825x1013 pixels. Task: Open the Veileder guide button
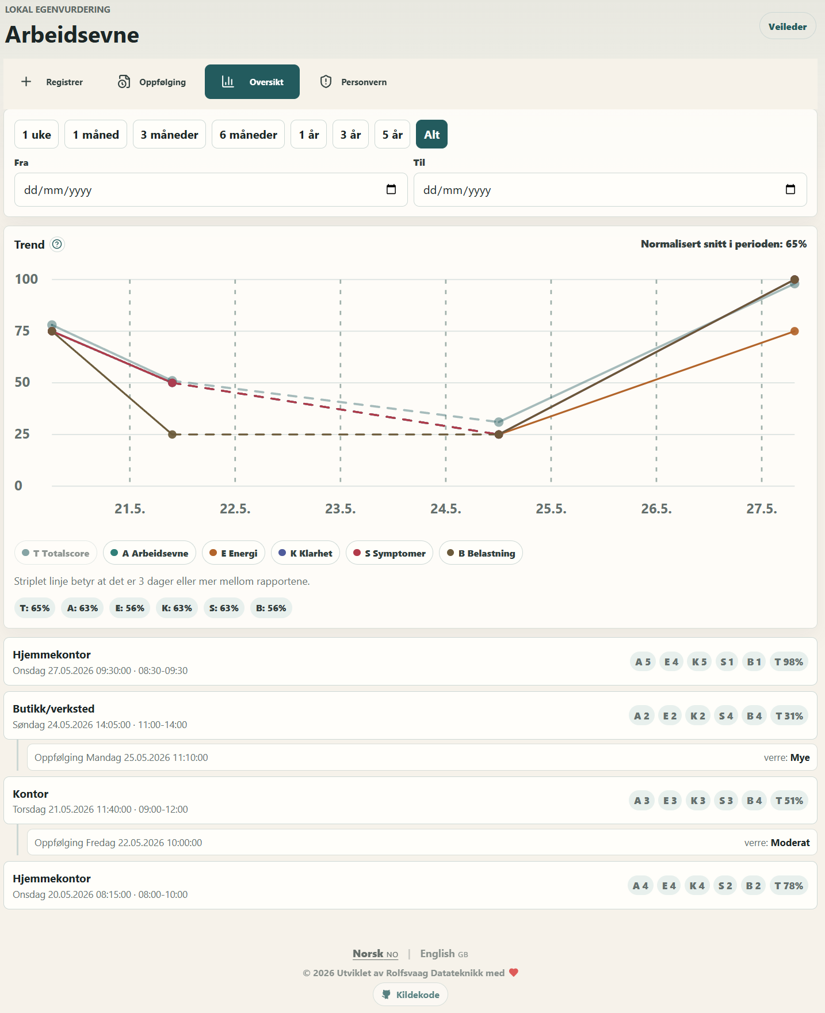point(788,26)
